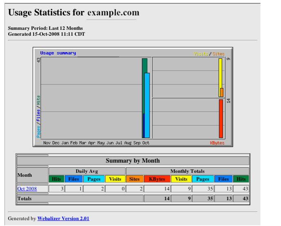Viewport: 281px width, 226px height.
Task: Click the green Hits header under Daily Avg
Action: tap(56, 179)
